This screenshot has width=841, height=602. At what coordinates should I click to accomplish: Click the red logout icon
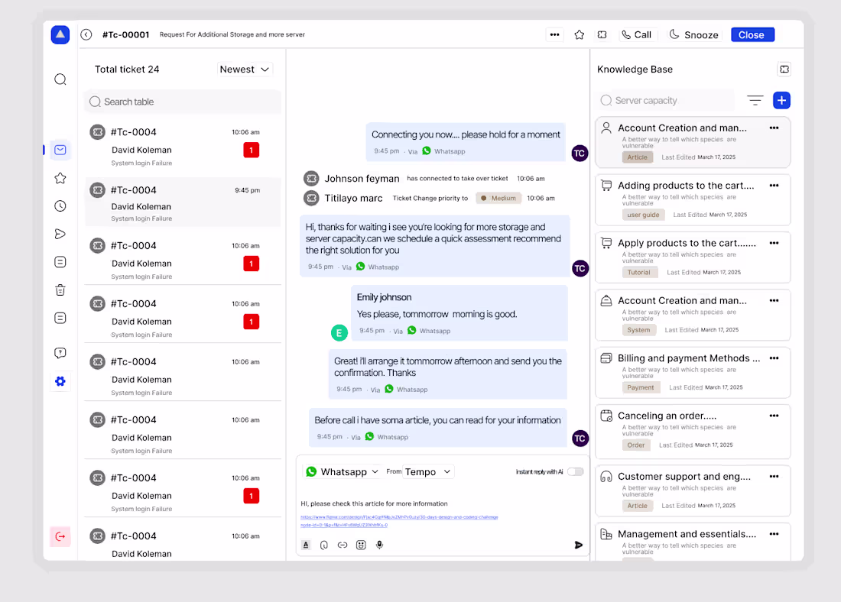pos(60,536)
